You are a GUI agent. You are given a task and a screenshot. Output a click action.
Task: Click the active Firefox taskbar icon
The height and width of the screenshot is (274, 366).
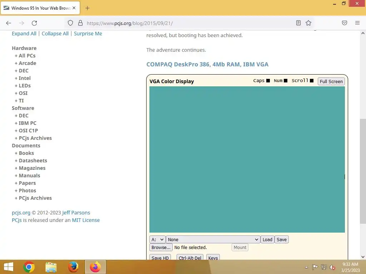[x=95, y=267]
